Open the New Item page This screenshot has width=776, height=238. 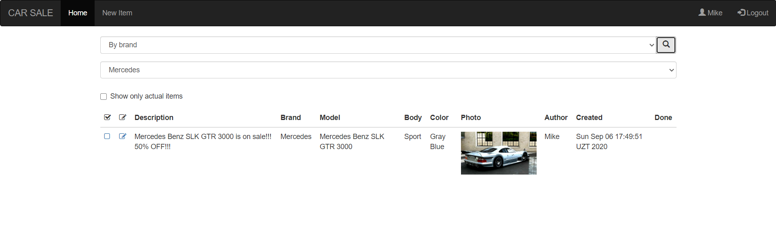pyautogui.click(x=117, y=13)
